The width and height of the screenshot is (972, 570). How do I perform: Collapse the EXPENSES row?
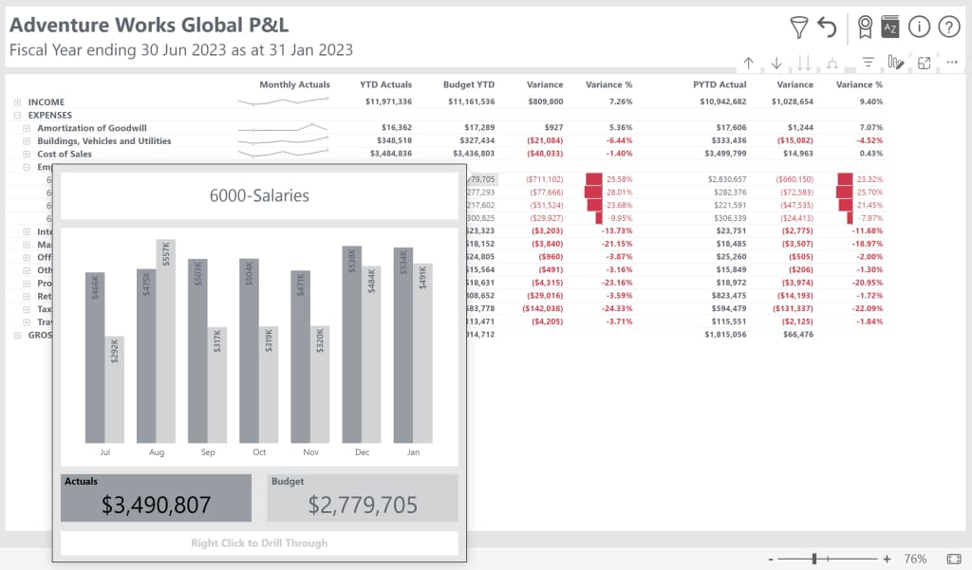coord(17,115)
